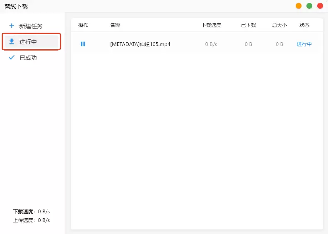Click the 离线下载 window title
The width and height of the screenshot is (328, 234).
(x=17, y=6)
